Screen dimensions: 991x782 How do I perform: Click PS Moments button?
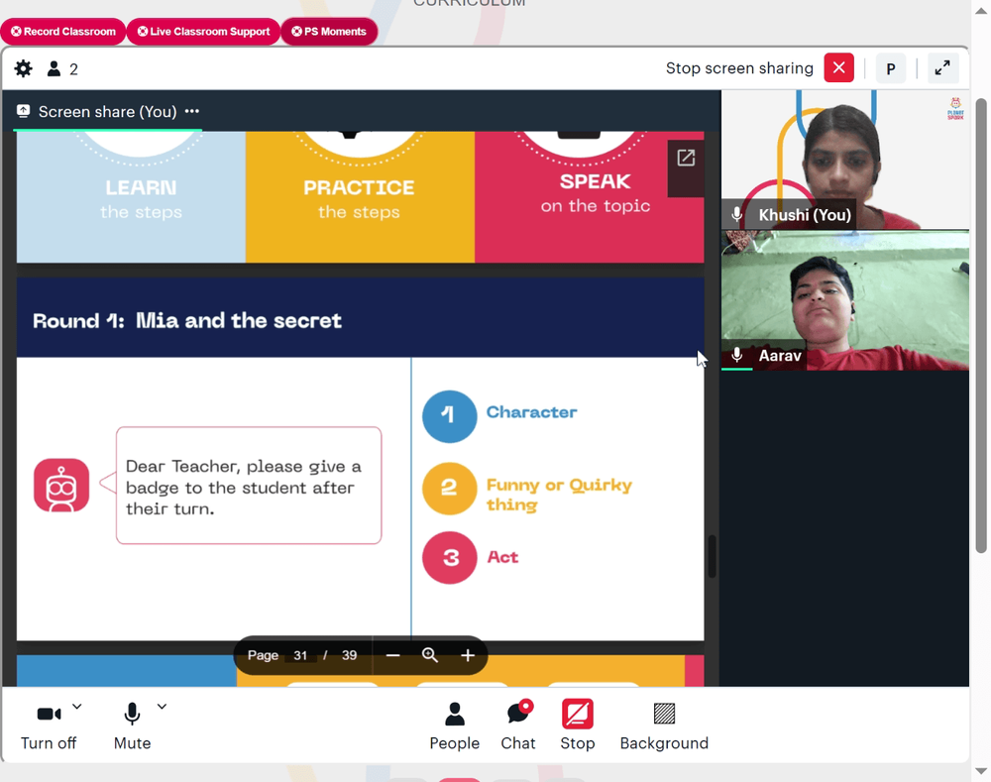point(329,32)
